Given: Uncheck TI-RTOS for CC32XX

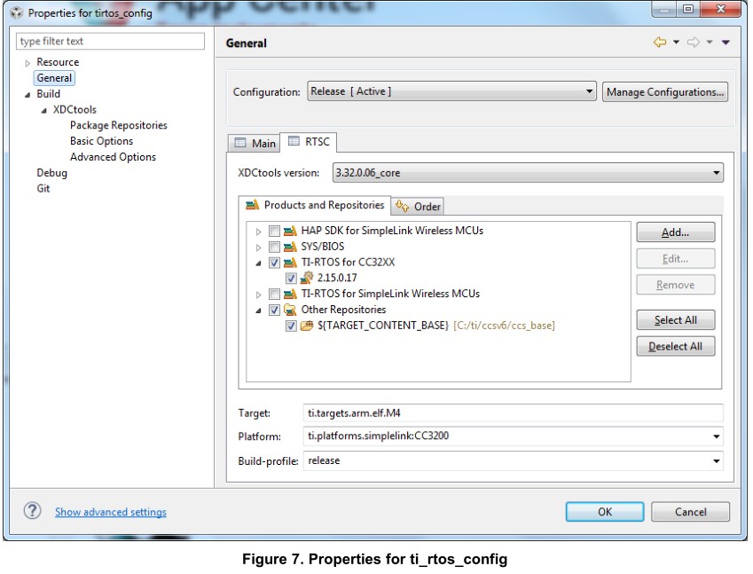Looking at the screenshot, I should (x=274, y=263).
